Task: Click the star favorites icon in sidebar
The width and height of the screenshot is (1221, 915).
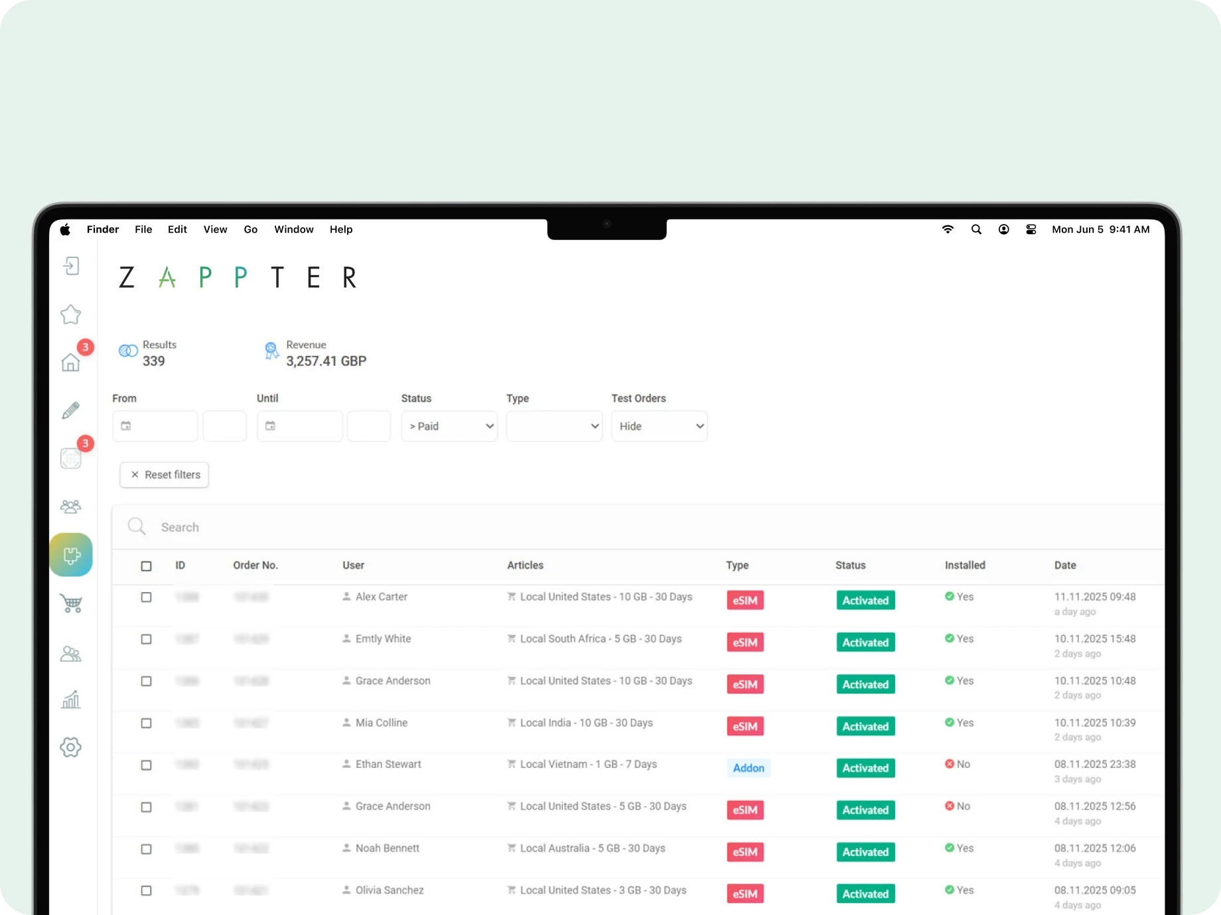Action: (71, 314)
